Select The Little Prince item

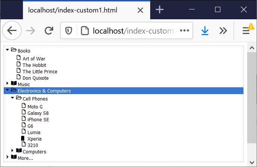[x=40, y=72]
